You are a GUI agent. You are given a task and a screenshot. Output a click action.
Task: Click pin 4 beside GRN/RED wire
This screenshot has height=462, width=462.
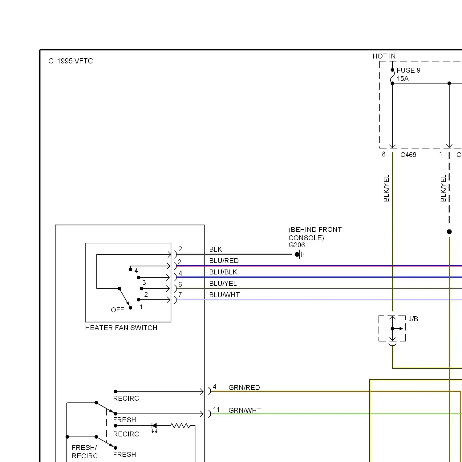coord(215,387)
